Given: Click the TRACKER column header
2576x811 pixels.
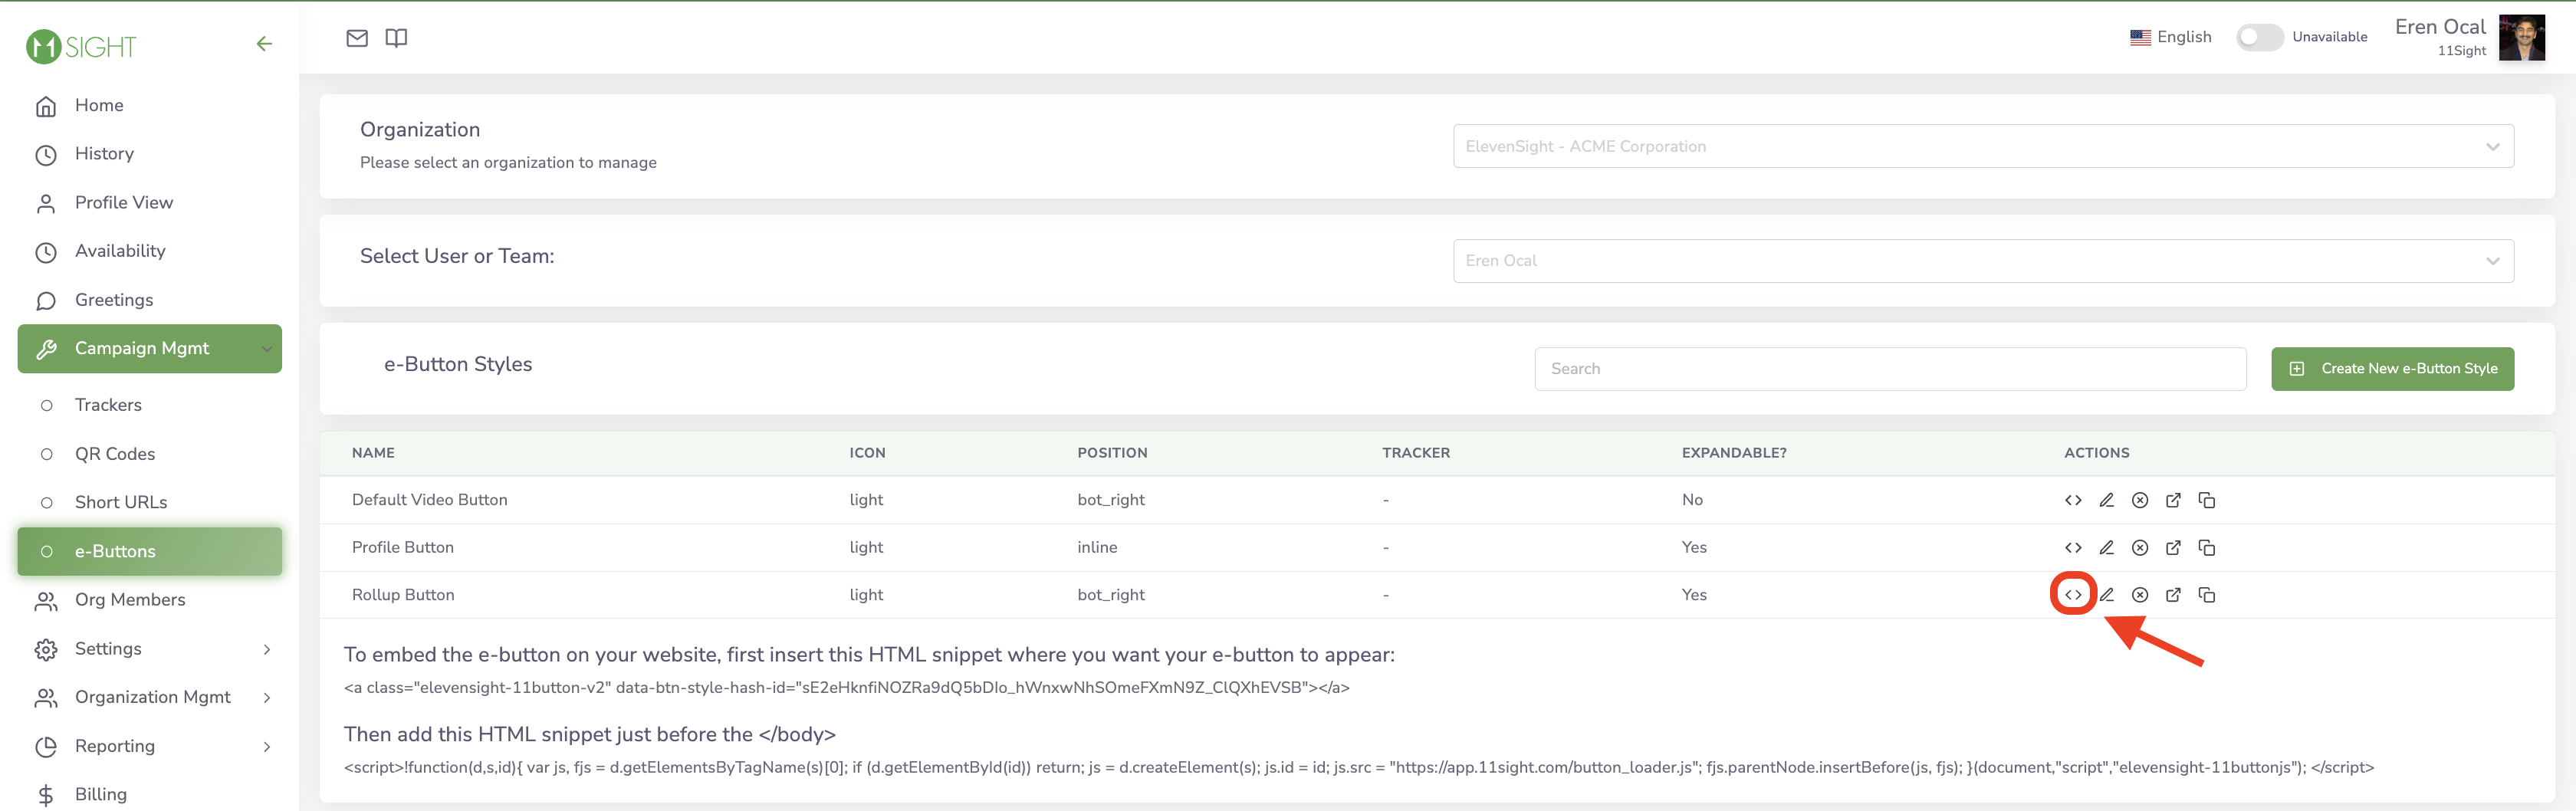Looking at the screenshot, I should tap(1415, 453).
